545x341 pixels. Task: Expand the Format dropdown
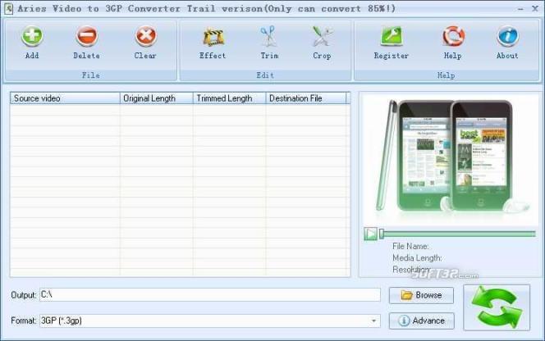[x=373, y=321]
